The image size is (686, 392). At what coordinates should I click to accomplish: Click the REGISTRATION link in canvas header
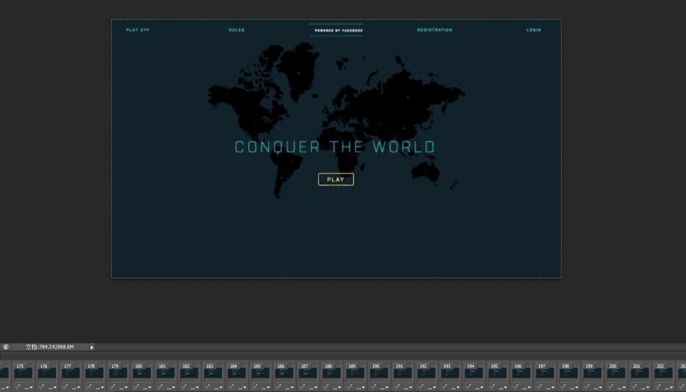[435, 30]
